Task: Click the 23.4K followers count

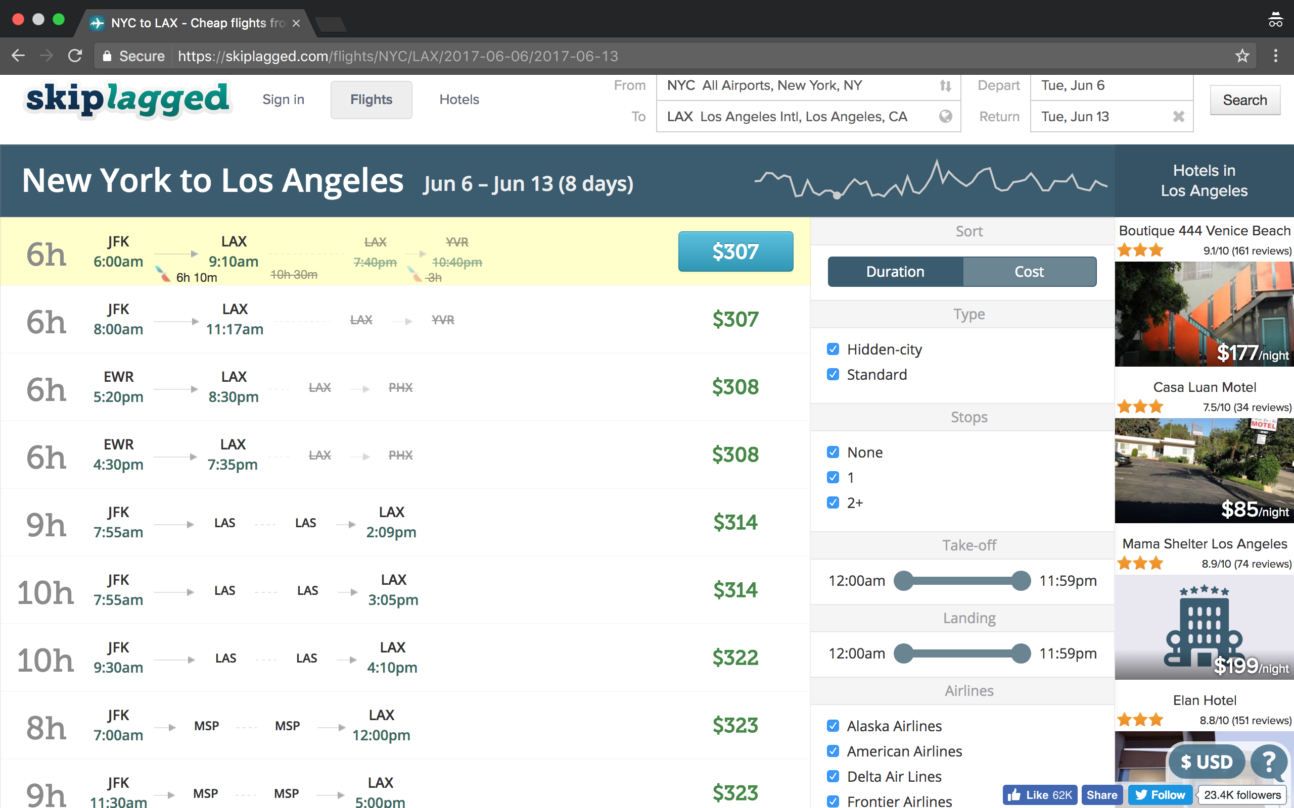Action: click(1241, 795)
